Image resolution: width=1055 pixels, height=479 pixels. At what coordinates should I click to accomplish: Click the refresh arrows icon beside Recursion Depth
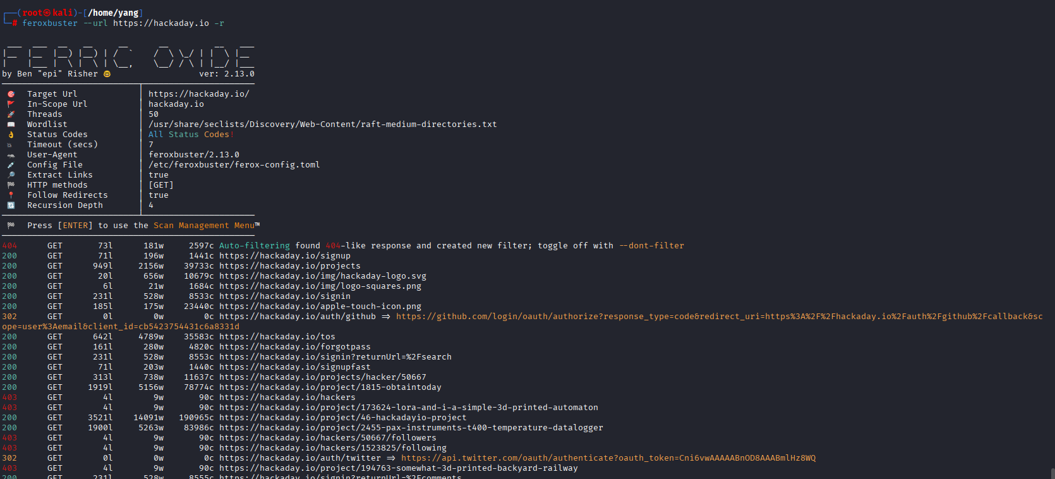(11, 205)
